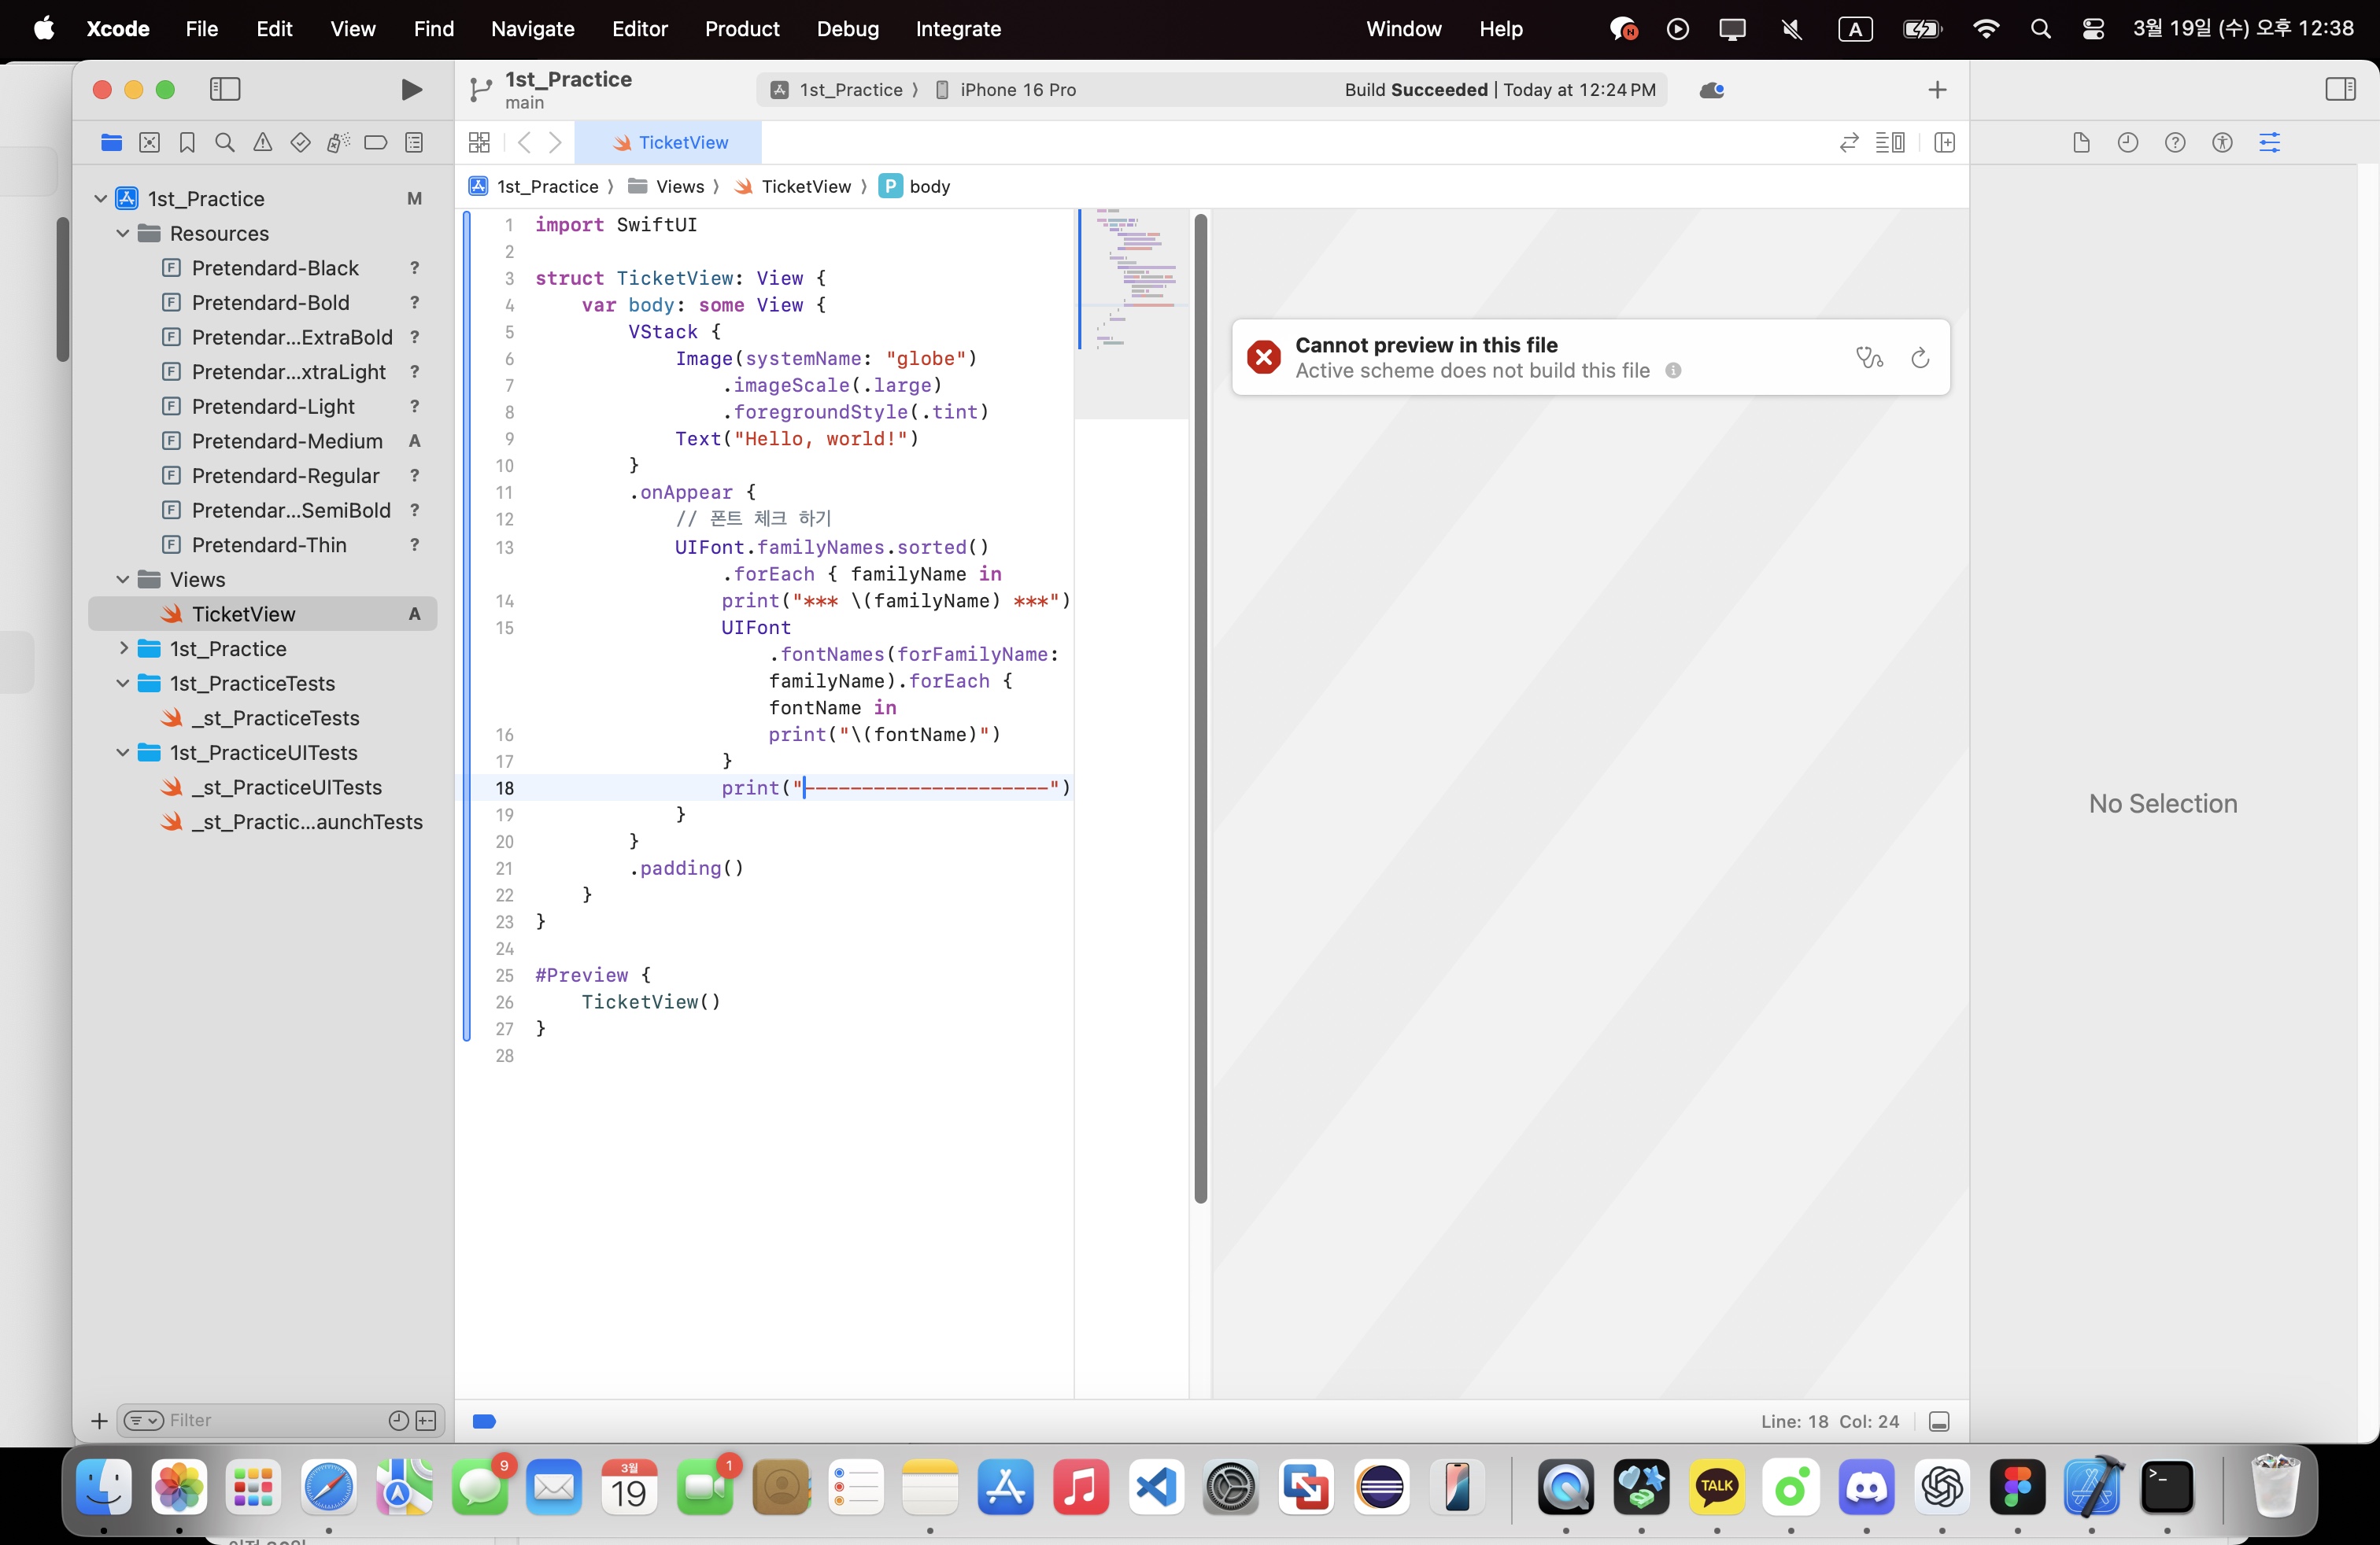Click the add editor on right icon
2380x1545 pixels.
point(1944,143)
